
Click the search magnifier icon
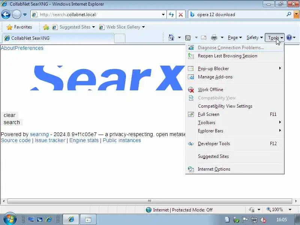(289, 14)
